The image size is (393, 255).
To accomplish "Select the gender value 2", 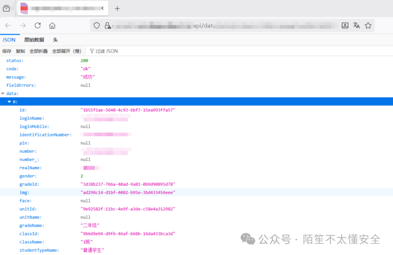I will pos(82,176).
